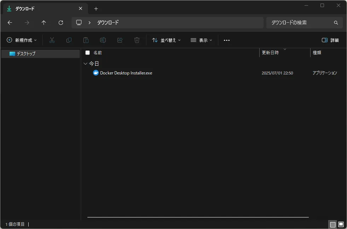This screenshot has height=229, width=347.
Task: Switch to details list view icon
Action: 332,224
